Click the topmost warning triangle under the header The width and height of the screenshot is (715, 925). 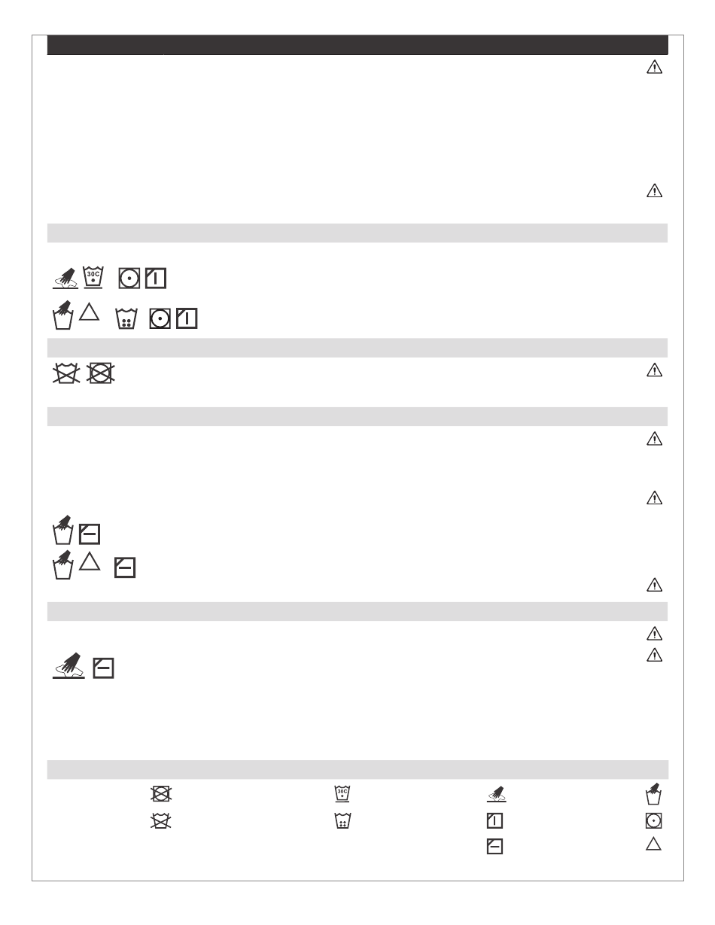(655, 67)
